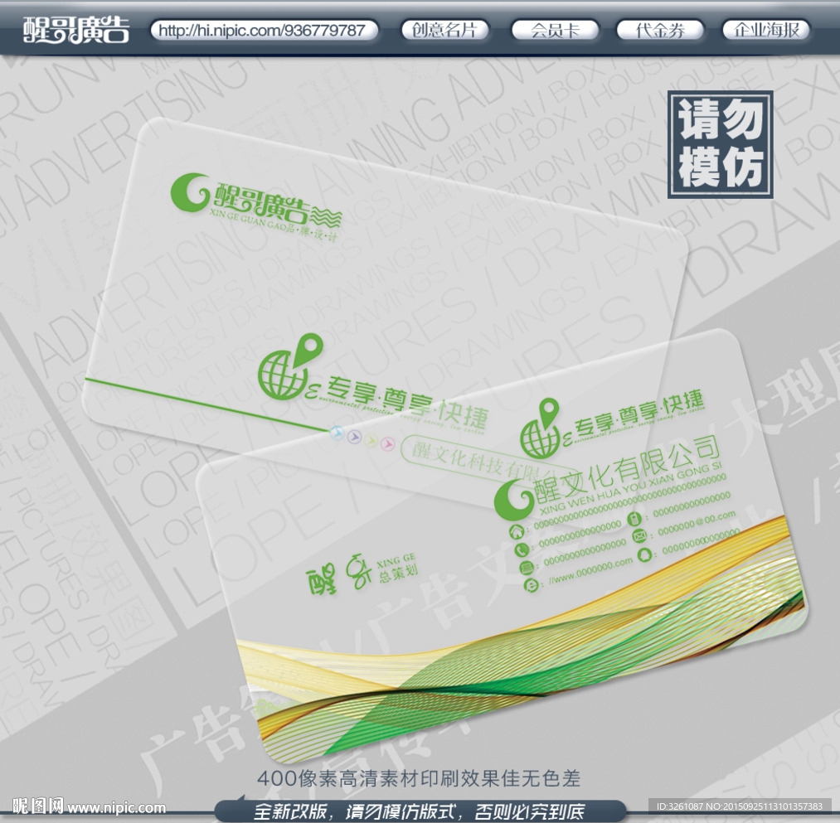Click the globe pin icon on the front card

[x=540, y=428]
